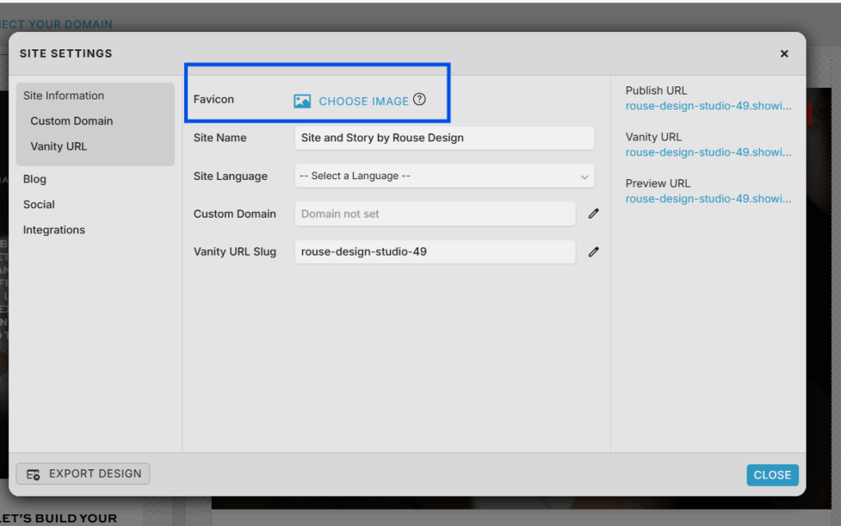Image resolution: width=841 pixels, height=526 pixels.
Task: Click the Export Design button
Action: click(83, 473)
